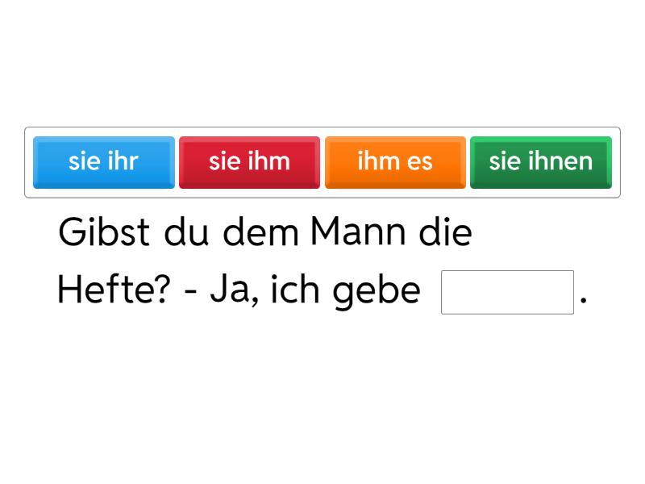Viewport: 645px width, 484px height.
Task: Click the word "ich" in the answer
Action: [x=295, y=290]
